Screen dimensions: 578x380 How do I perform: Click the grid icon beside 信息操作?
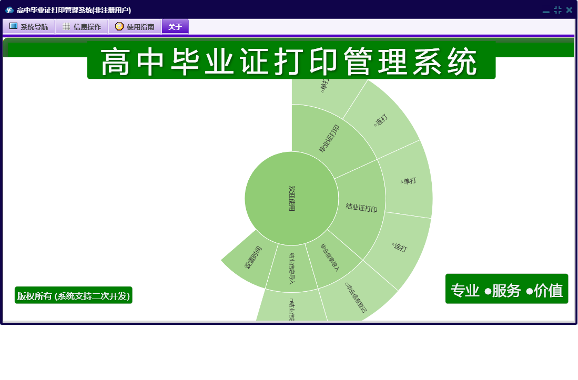(66, 26)
